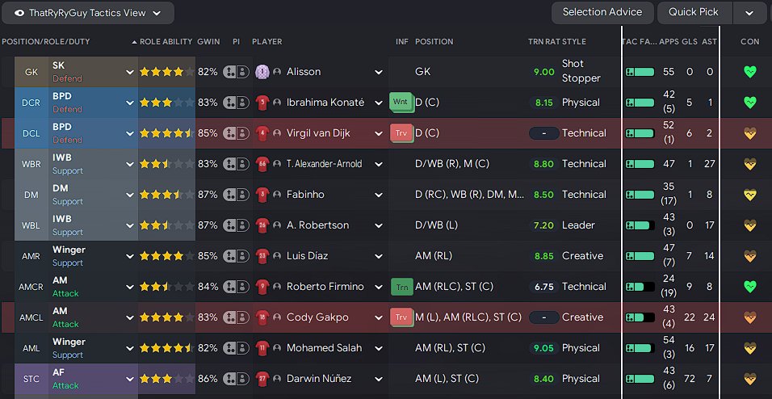Image resolution: width=772 pixels, height=399 pixels.
Task: Toggle Luis Díaz's player instructions icon
Action: (235, 256)
